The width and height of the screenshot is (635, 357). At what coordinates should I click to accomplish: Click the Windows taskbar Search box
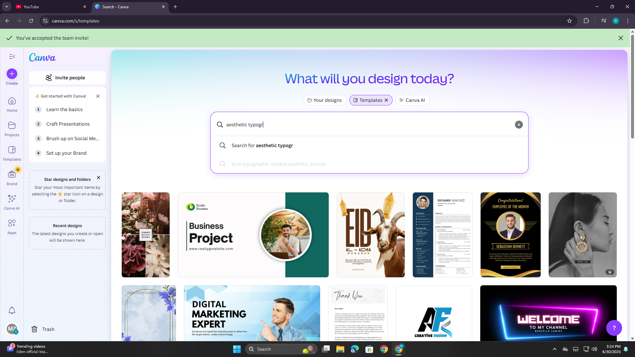[281, 349]
